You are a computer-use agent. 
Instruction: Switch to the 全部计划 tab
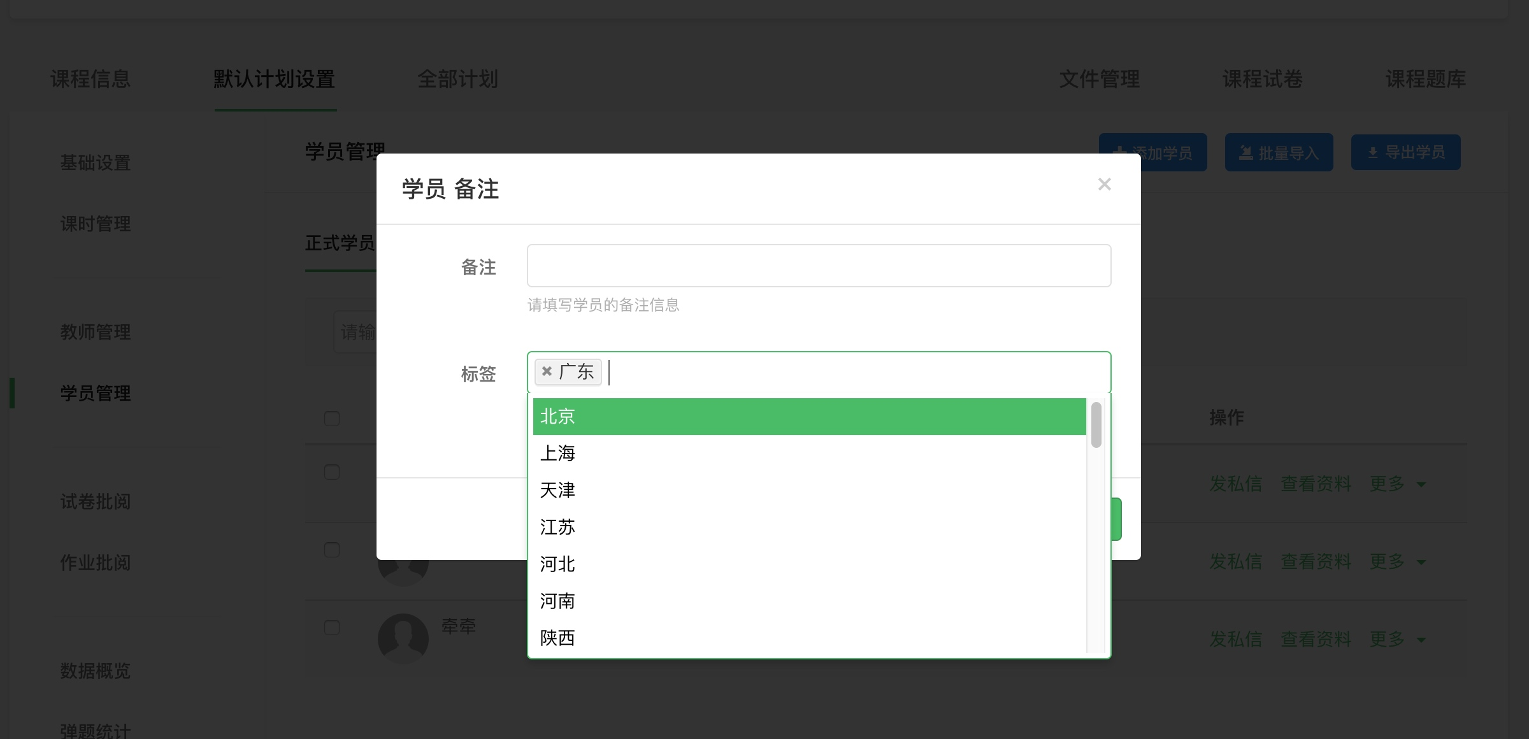pos(457,80)
